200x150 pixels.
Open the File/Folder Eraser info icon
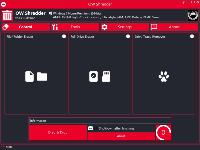point(64,36)
